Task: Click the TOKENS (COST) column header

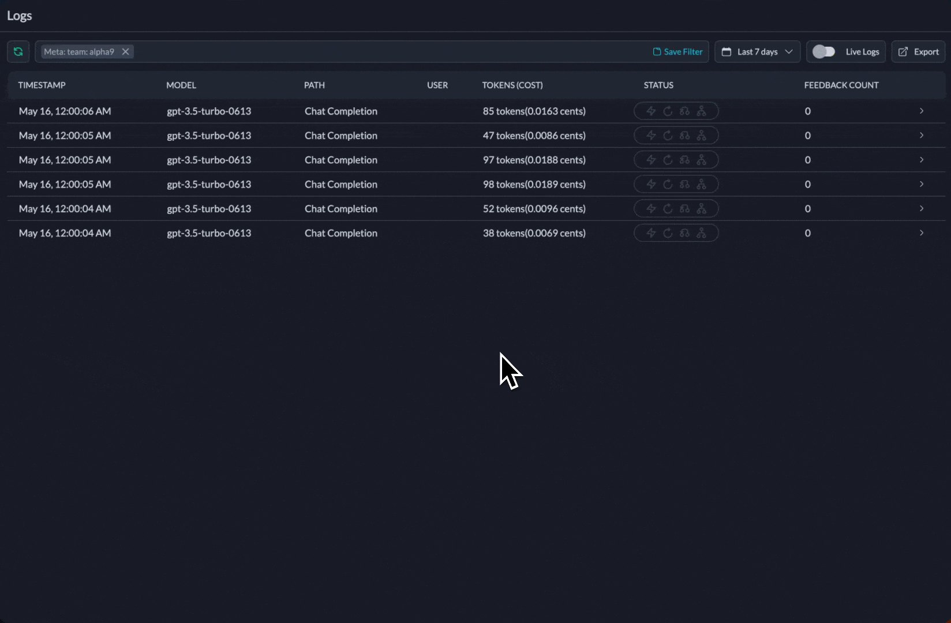Action: (512, 85)
